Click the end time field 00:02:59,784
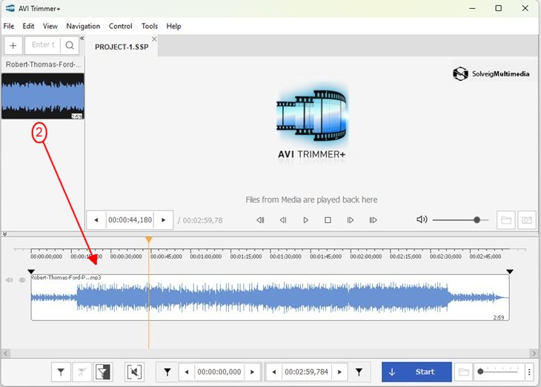The height and width of the screenshot is (387, 541). pyautogui.click(x=306, y=372)
